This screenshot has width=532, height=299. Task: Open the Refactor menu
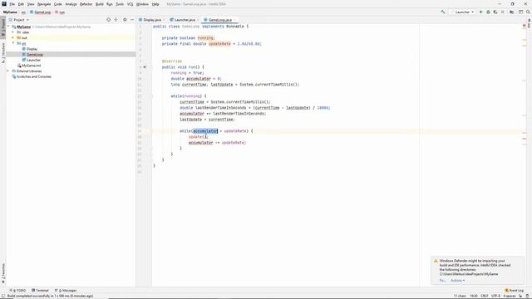[x=86, y=4]
